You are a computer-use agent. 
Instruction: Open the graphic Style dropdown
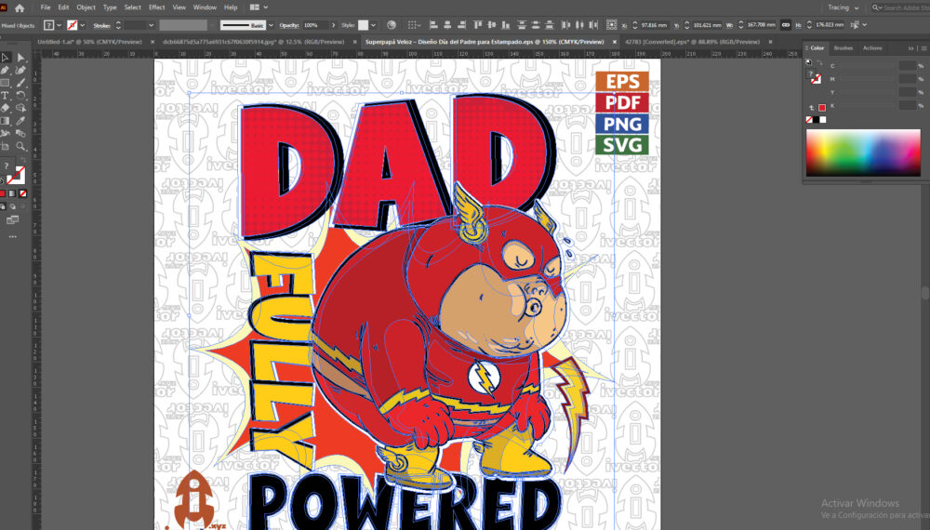click(373, 25)
